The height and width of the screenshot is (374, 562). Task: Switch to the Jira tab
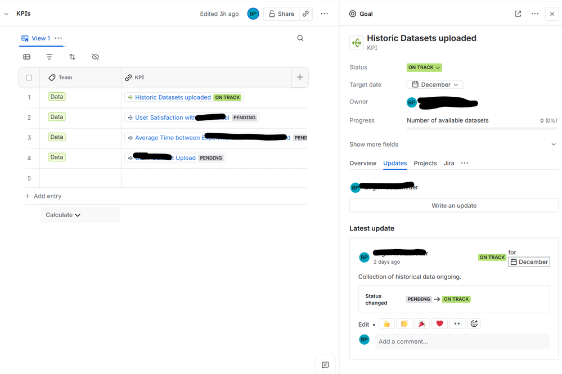tap(449, 163)
